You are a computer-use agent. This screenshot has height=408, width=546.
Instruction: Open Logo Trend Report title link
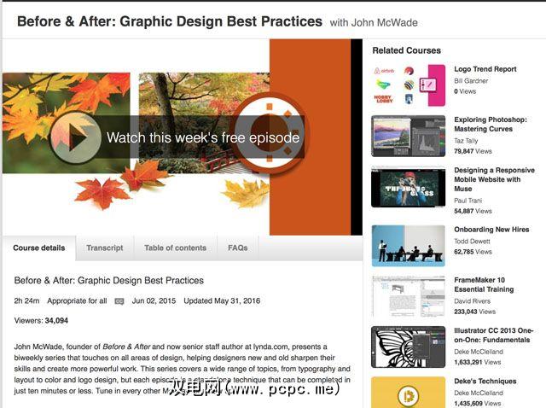[485, 69]
